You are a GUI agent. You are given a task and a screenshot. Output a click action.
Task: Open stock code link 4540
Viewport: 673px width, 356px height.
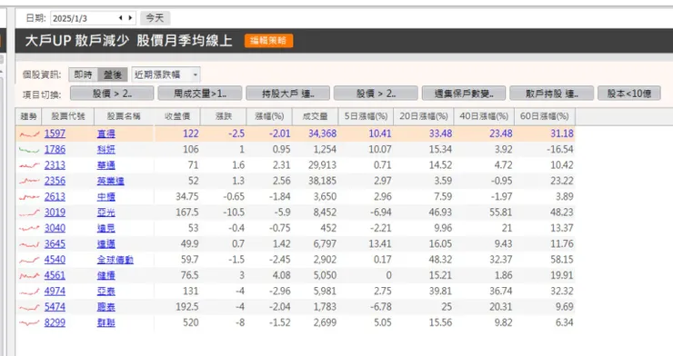click(55, 260)
